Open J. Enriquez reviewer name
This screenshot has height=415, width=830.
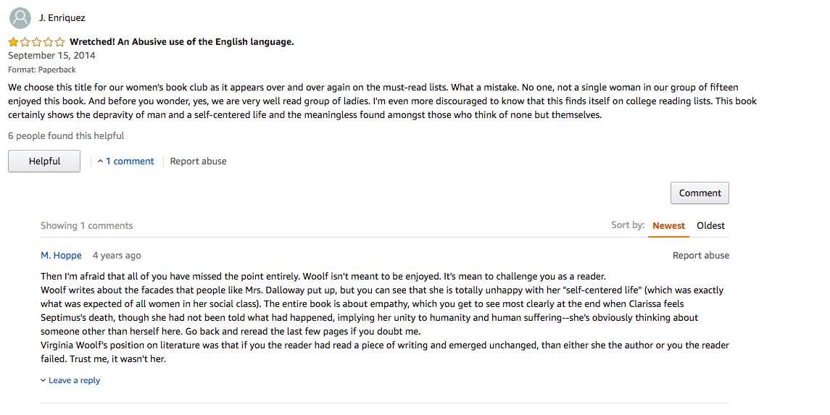pos(62,18)
